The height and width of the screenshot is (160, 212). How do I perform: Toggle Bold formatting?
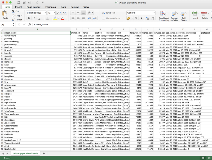29,18
